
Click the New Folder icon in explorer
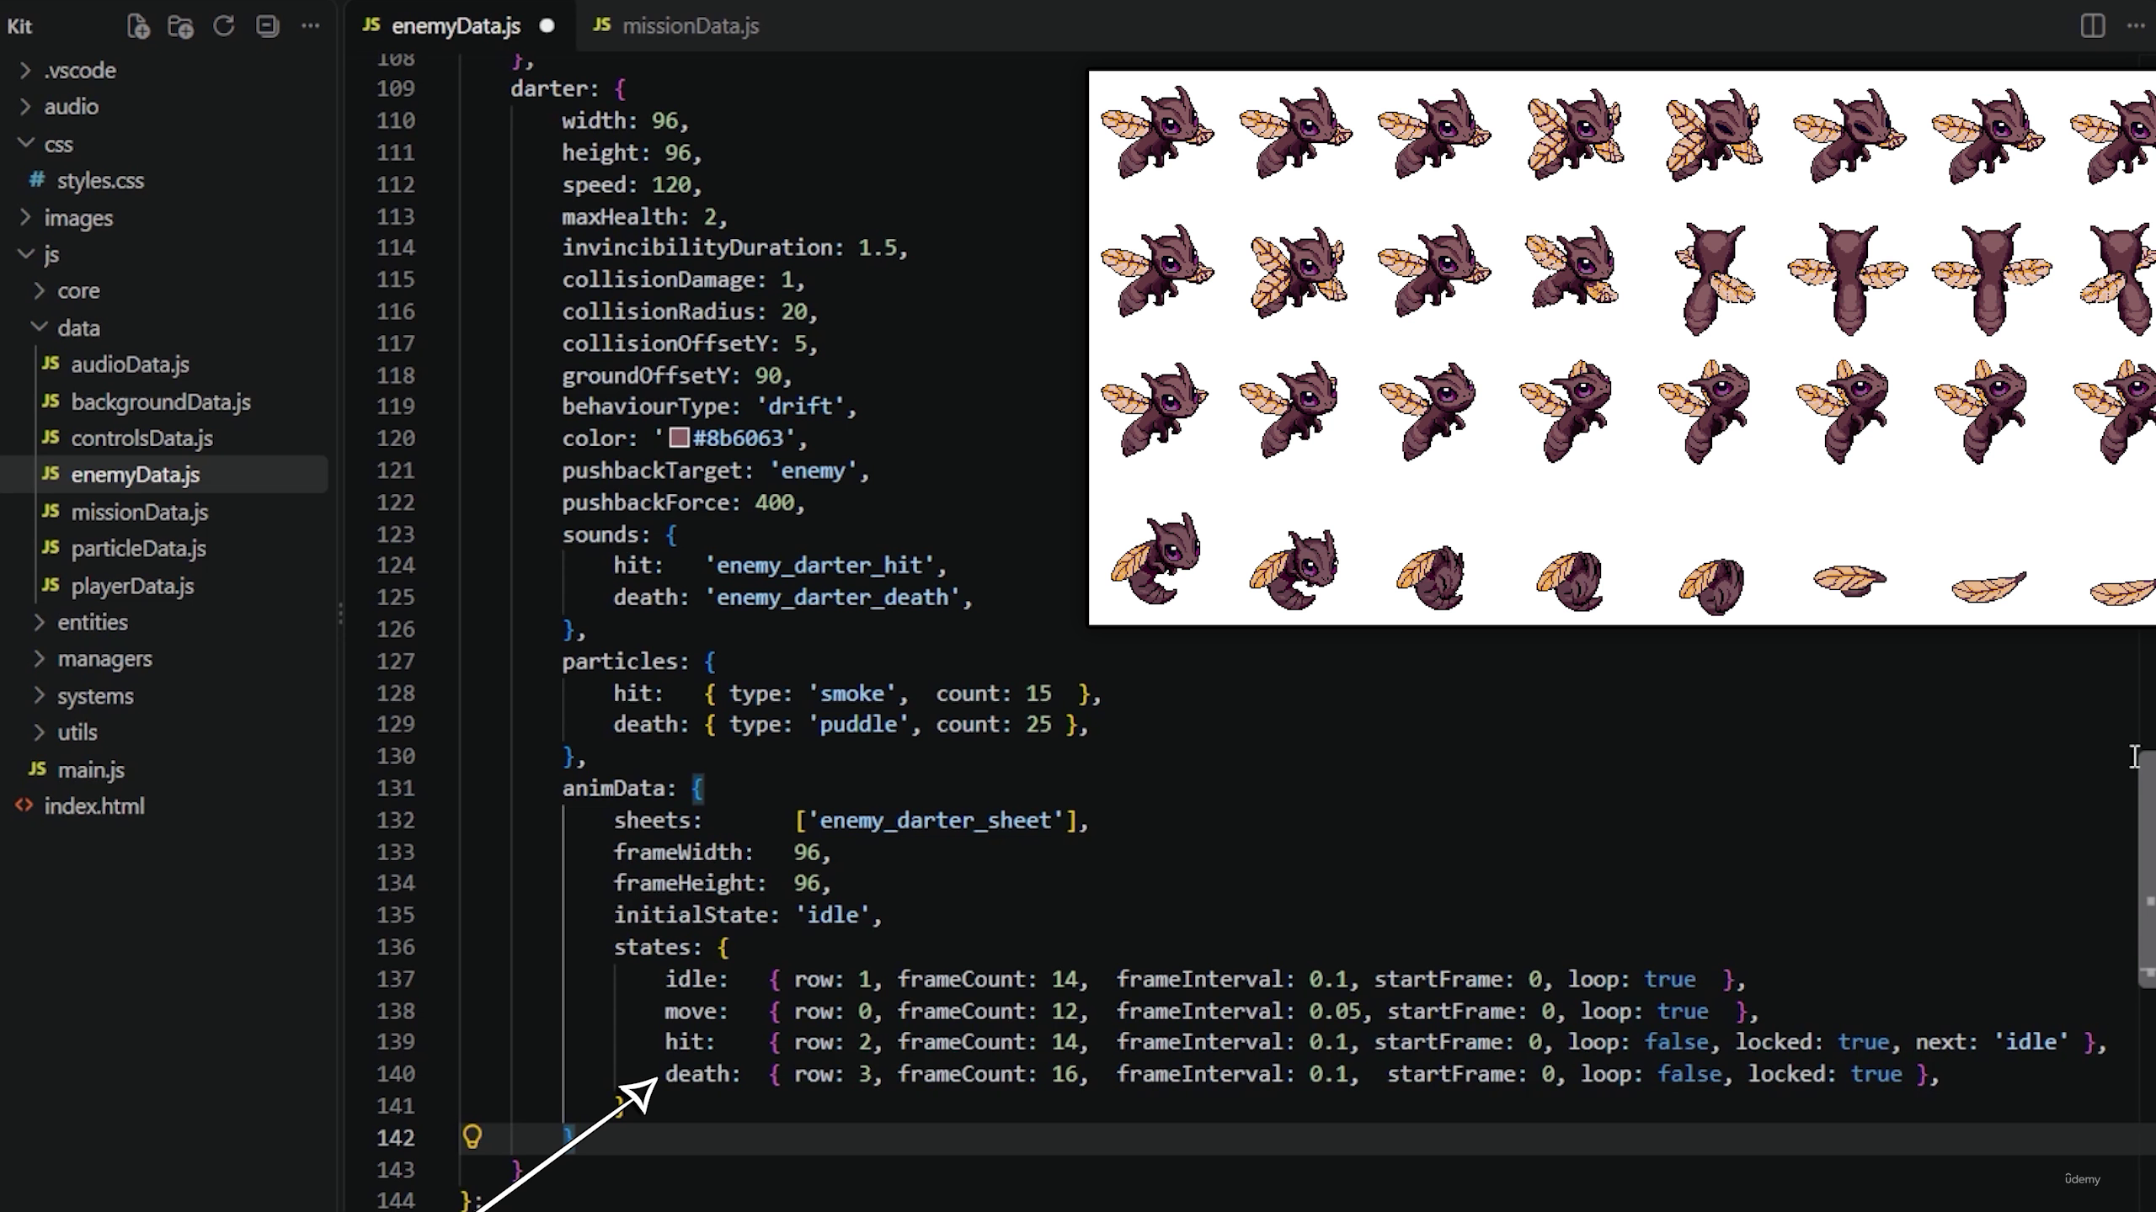[180, 26]
